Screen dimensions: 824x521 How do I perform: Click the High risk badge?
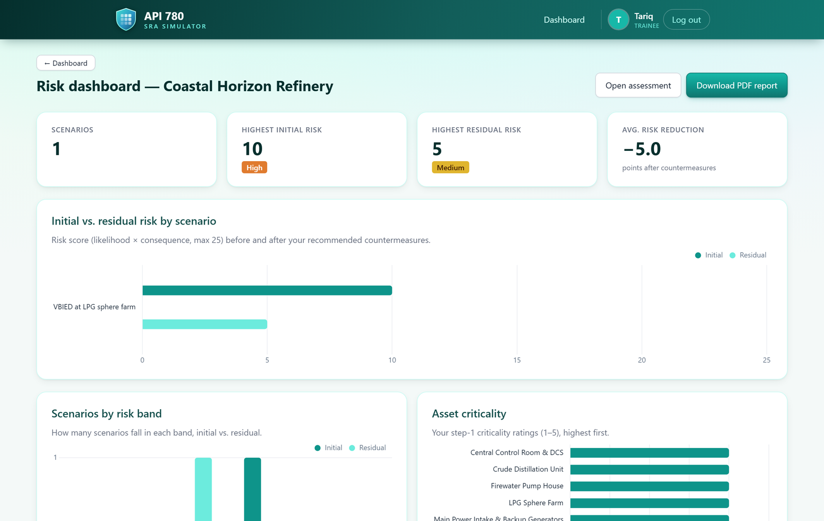(254, 167)
